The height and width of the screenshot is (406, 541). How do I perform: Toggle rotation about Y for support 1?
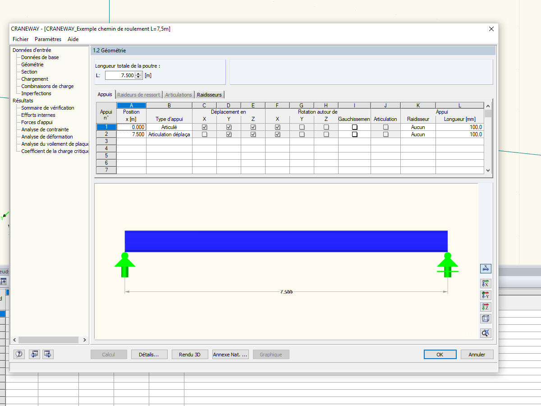pos(302,127)
